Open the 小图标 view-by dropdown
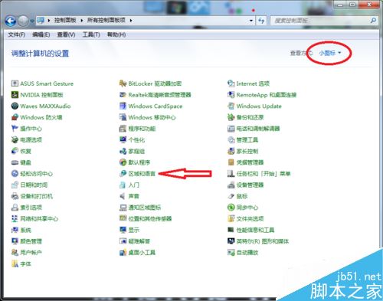383x301 pixels. (330, 53)
